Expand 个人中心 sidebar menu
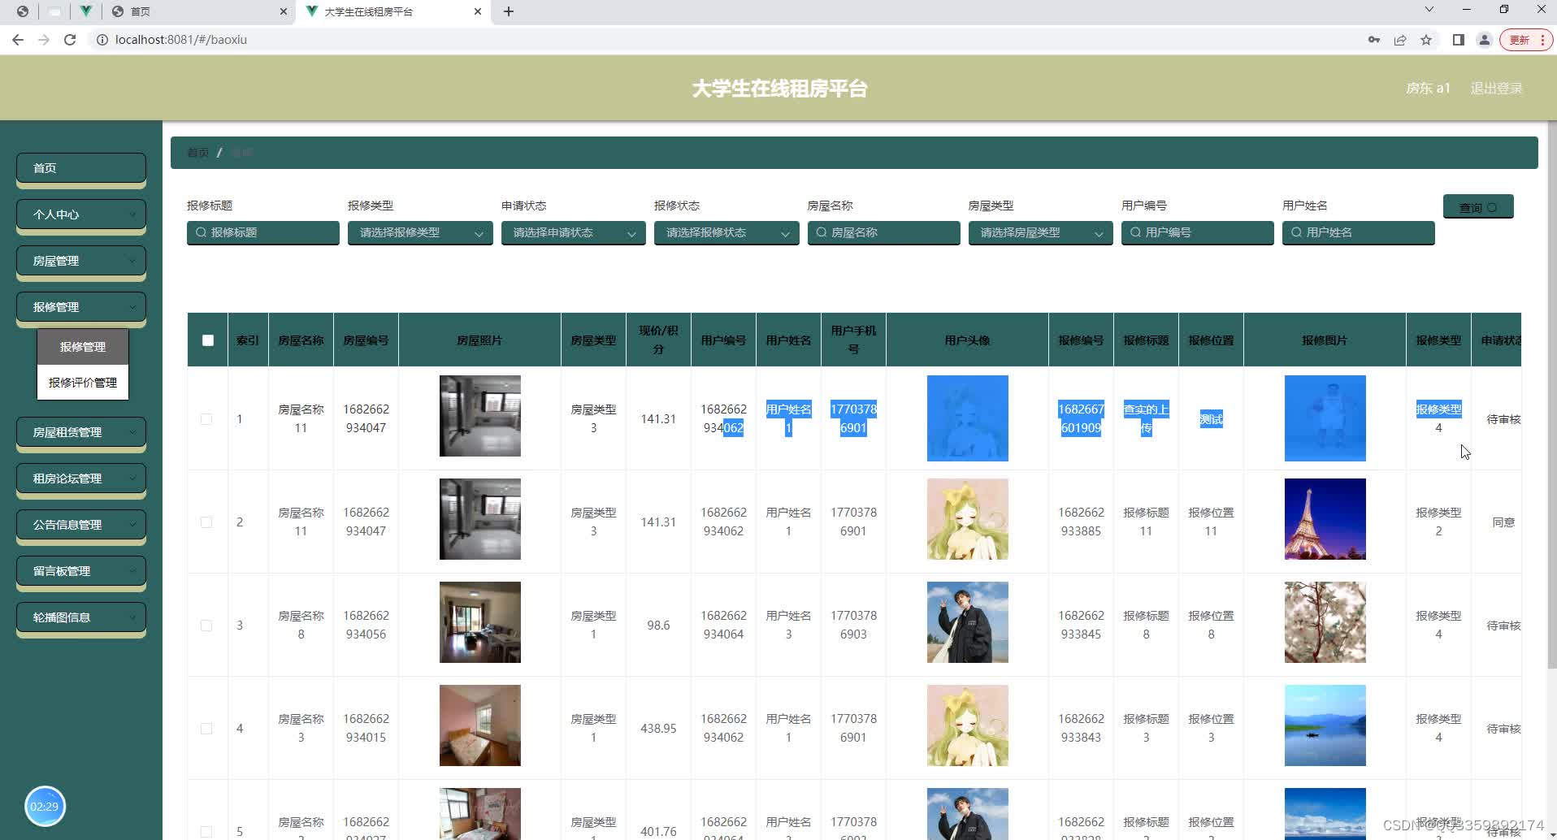The height and width of the screenshot is (840, 1557). 81,214
